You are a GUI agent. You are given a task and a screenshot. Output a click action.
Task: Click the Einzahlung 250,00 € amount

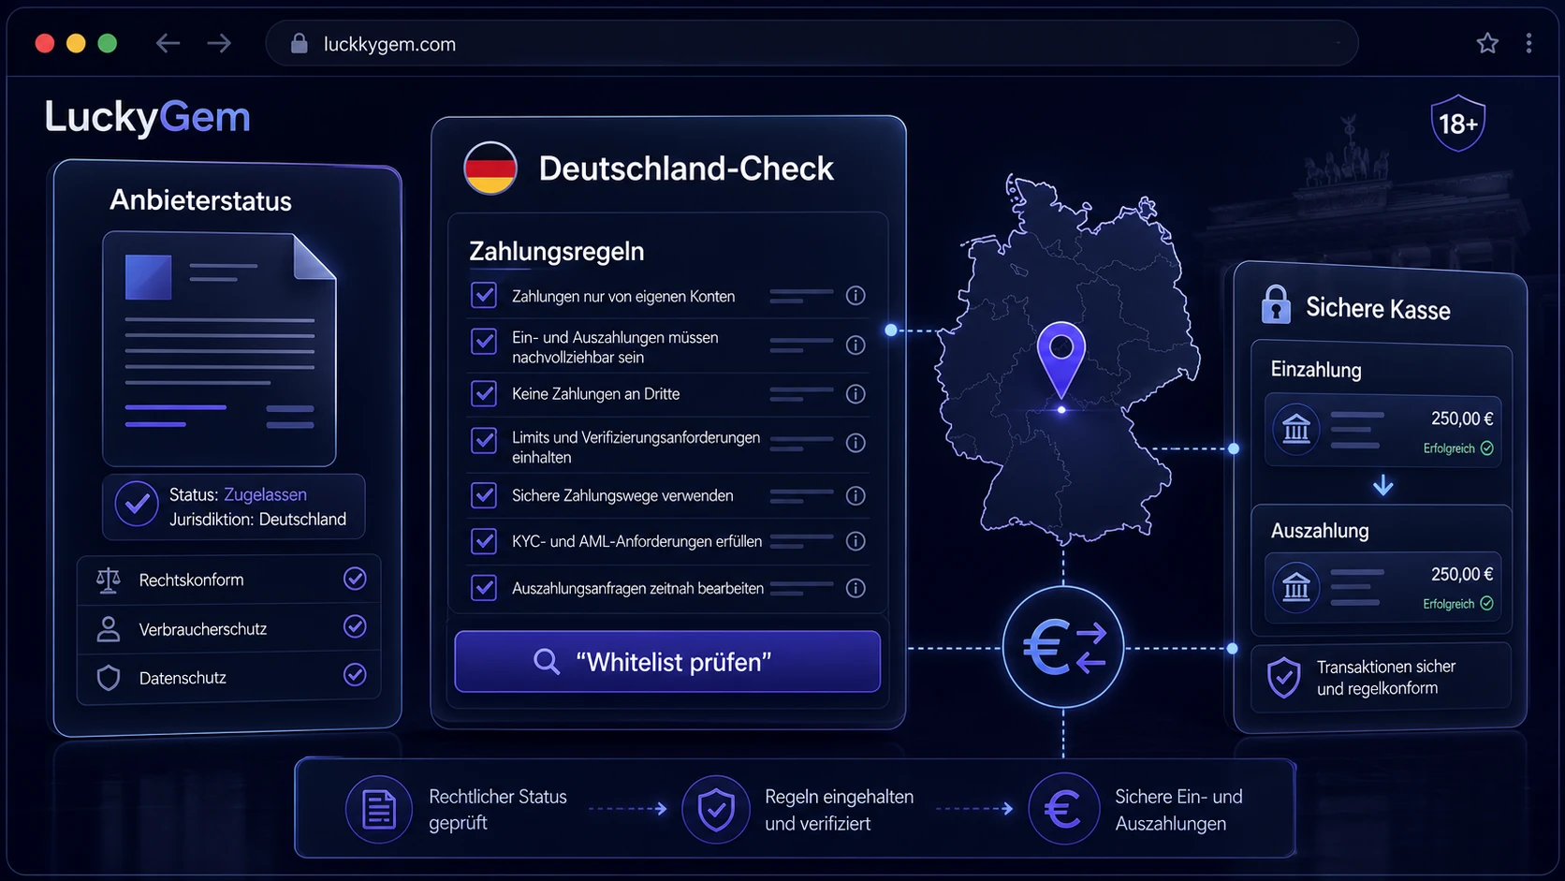[x=1462, y=418]
